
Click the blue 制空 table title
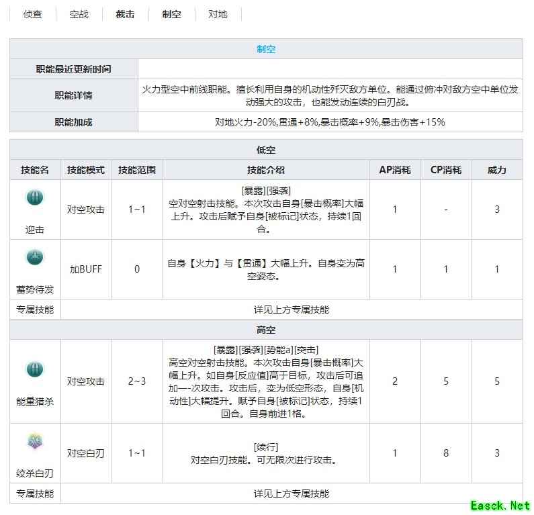pyautogui.click(x=266, y=49)
